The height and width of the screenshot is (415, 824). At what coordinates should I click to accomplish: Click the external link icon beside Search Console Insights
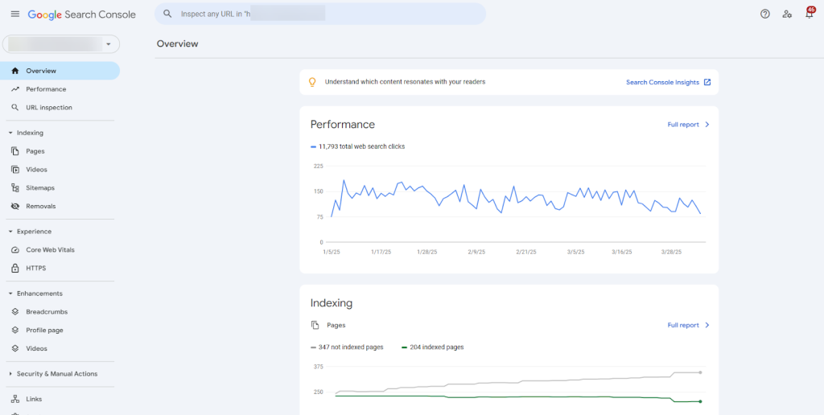[x=707, y=83]
